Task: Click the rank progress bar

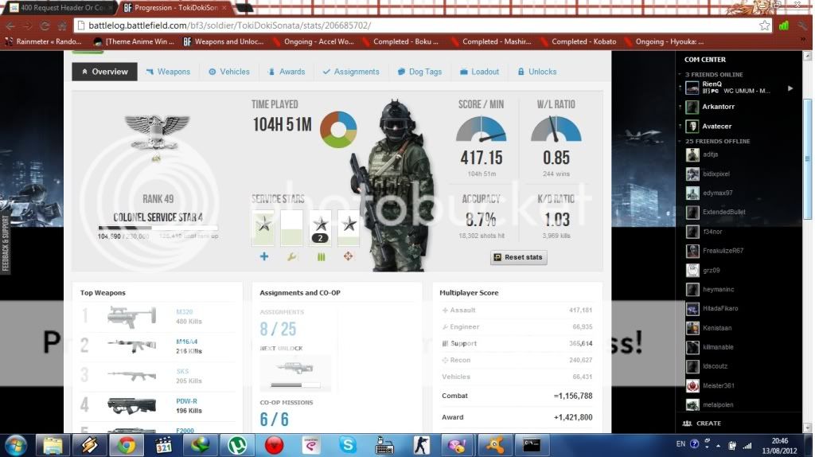Action: coord(158,228)
